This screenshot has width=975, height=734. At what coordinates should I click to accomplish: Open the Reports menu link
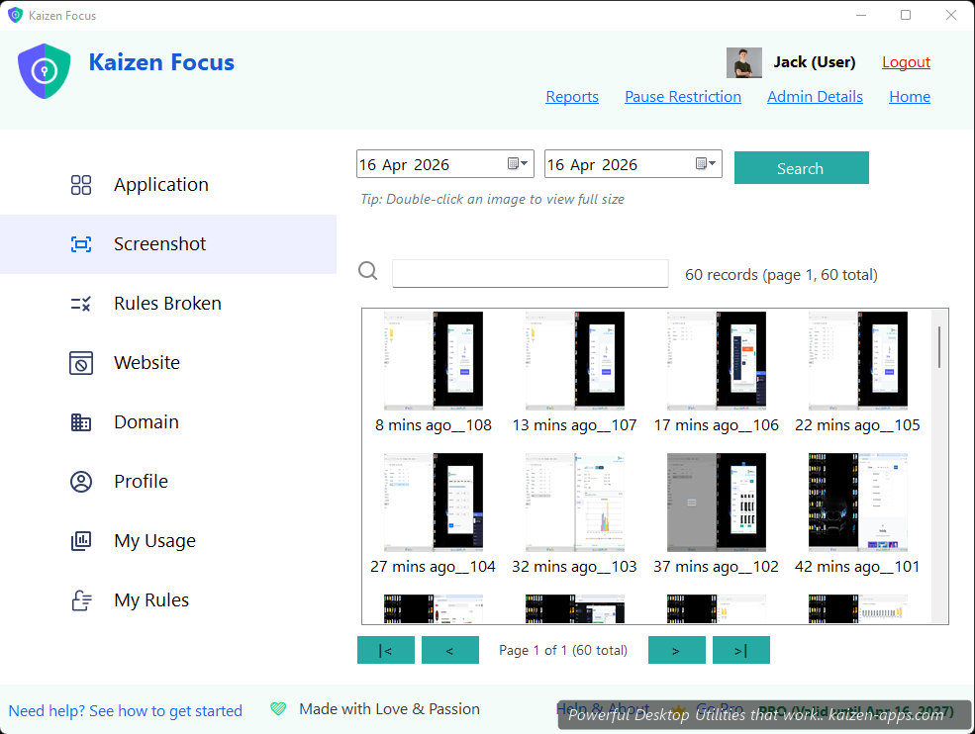click(572, 97)
